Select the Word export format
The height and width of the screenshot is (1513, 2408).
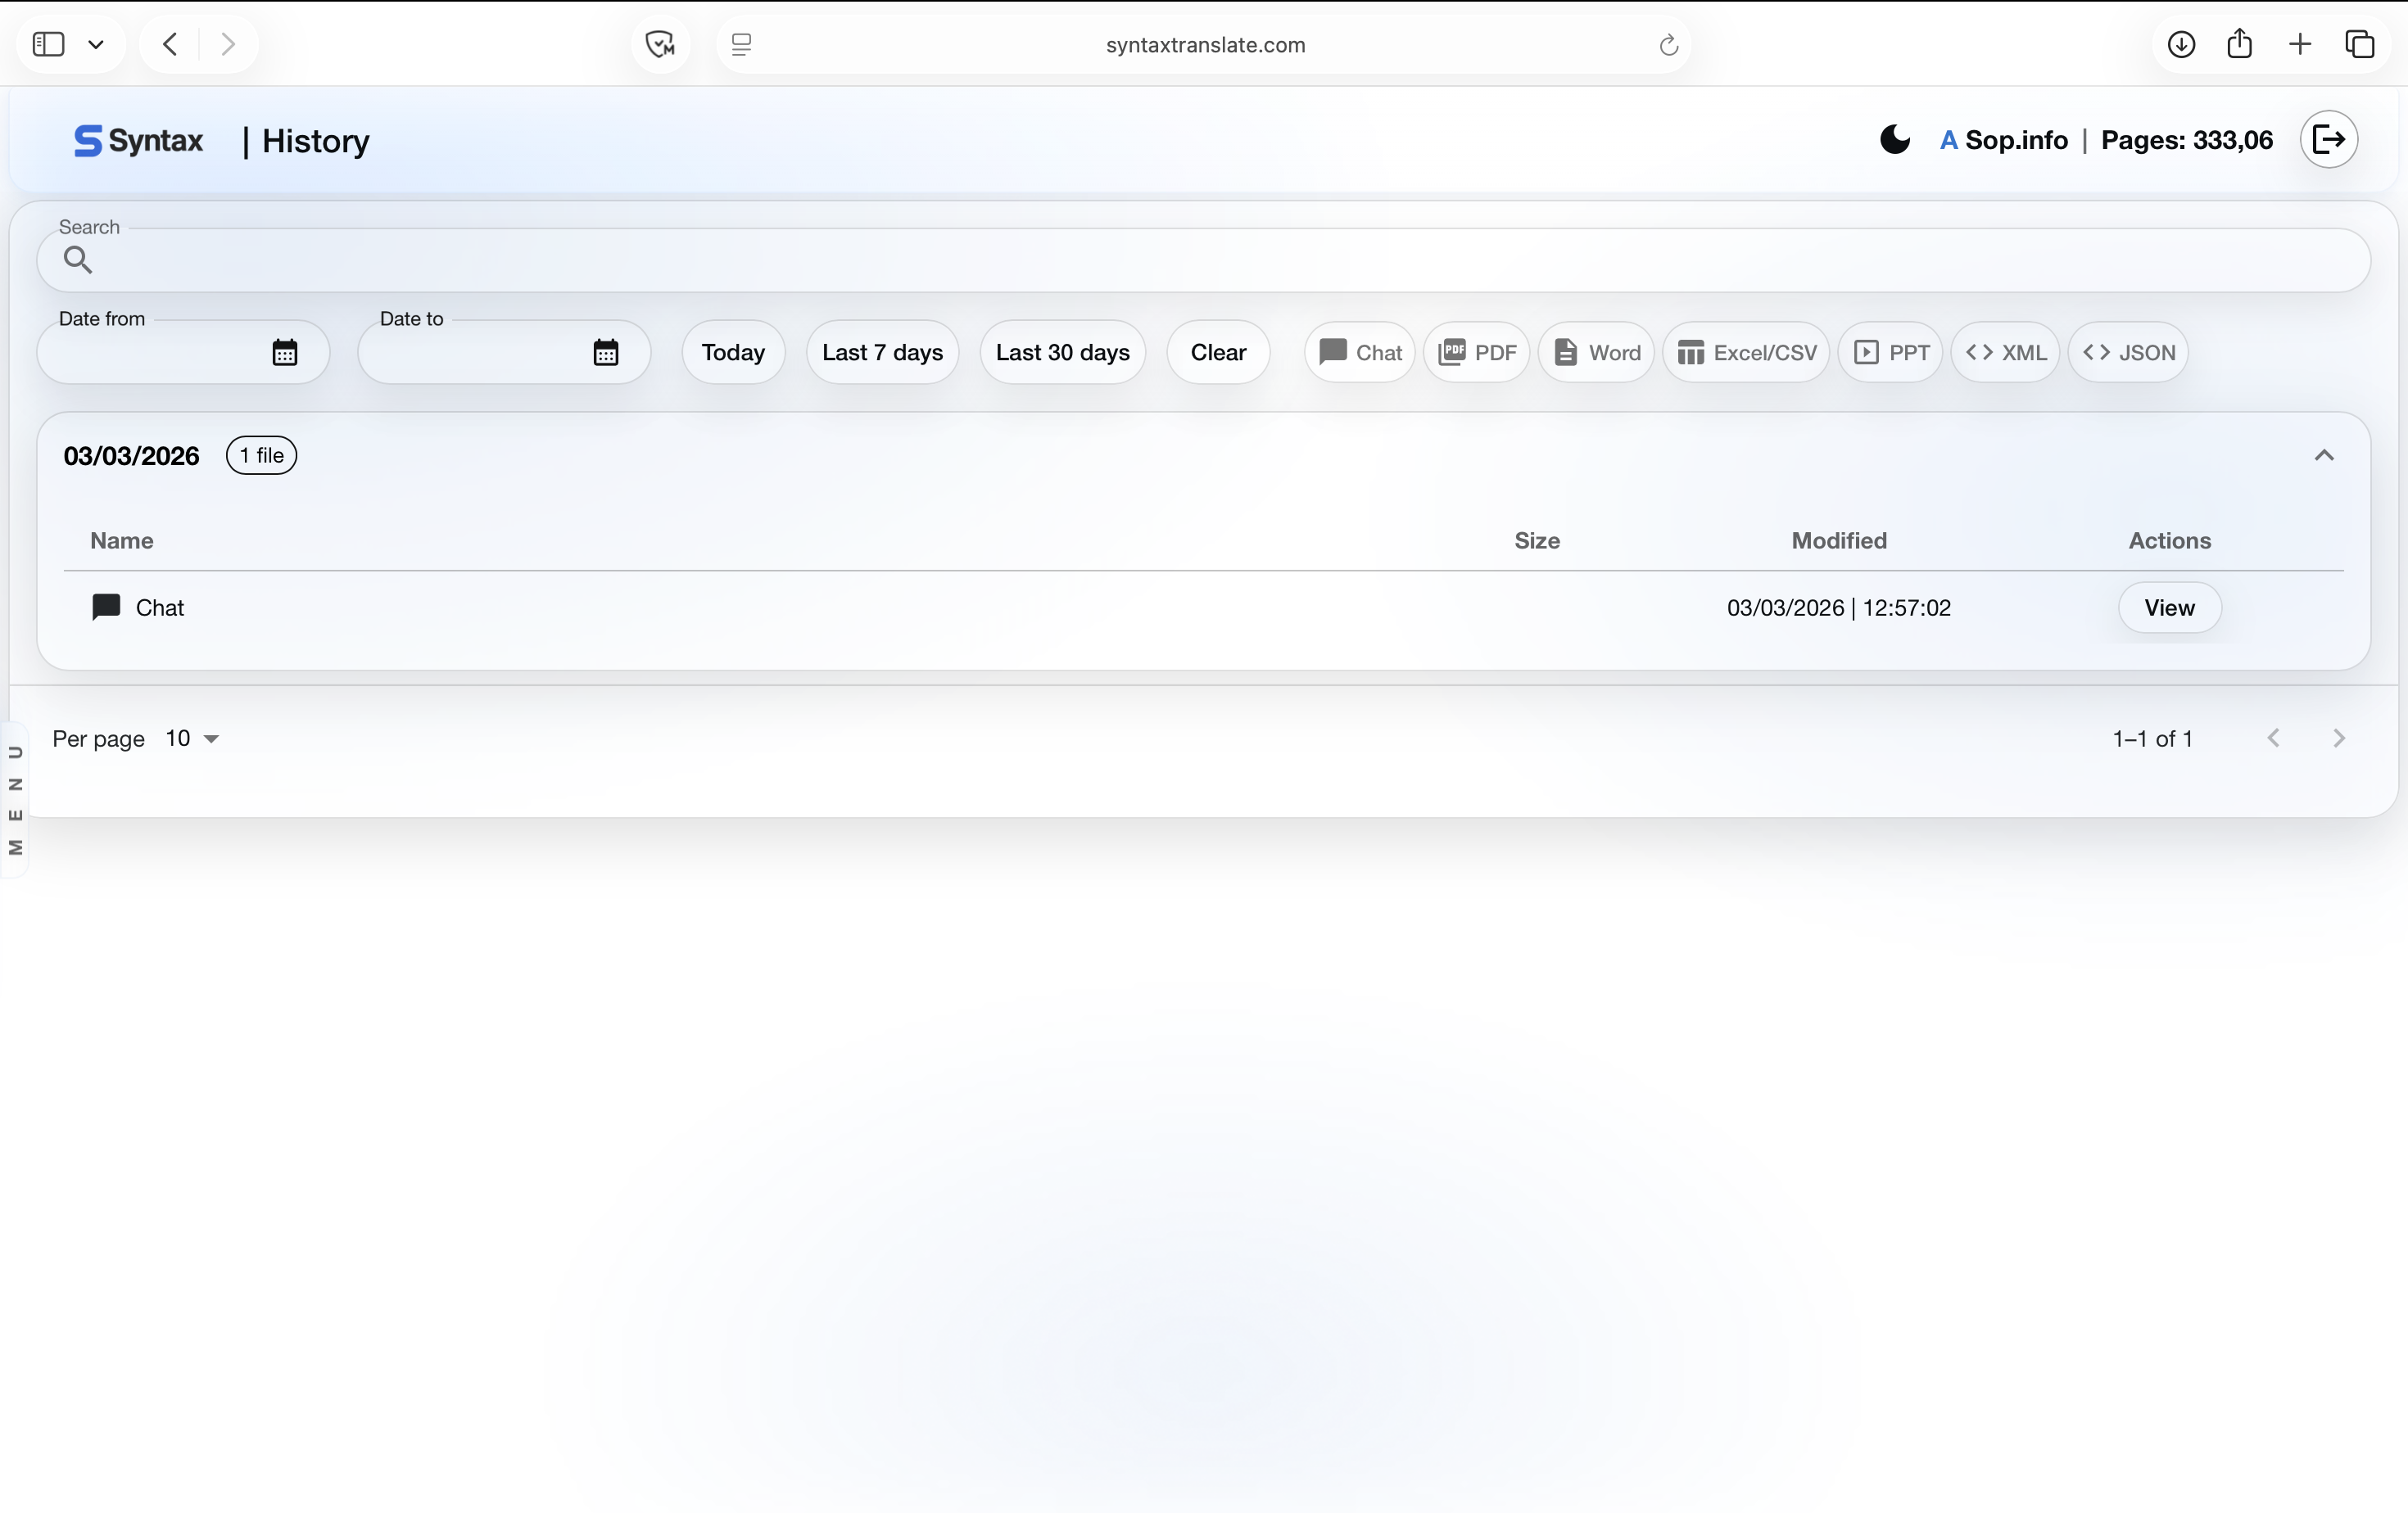pos(1596,352)
